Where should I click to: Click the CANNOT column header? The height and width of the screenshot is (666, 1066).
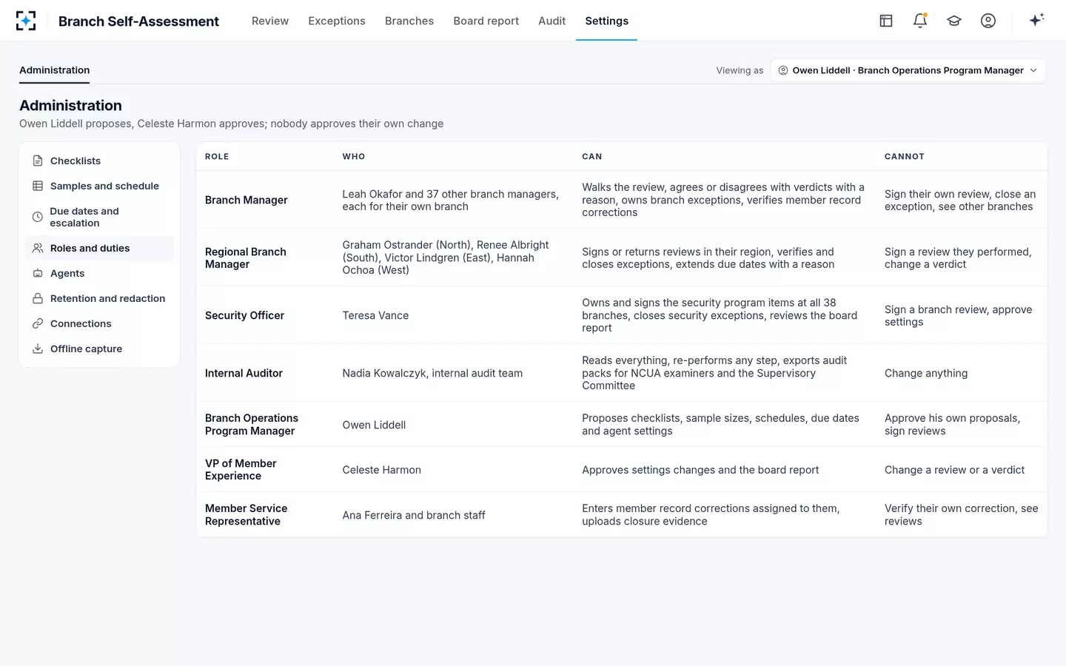click(x=905, y=156)
